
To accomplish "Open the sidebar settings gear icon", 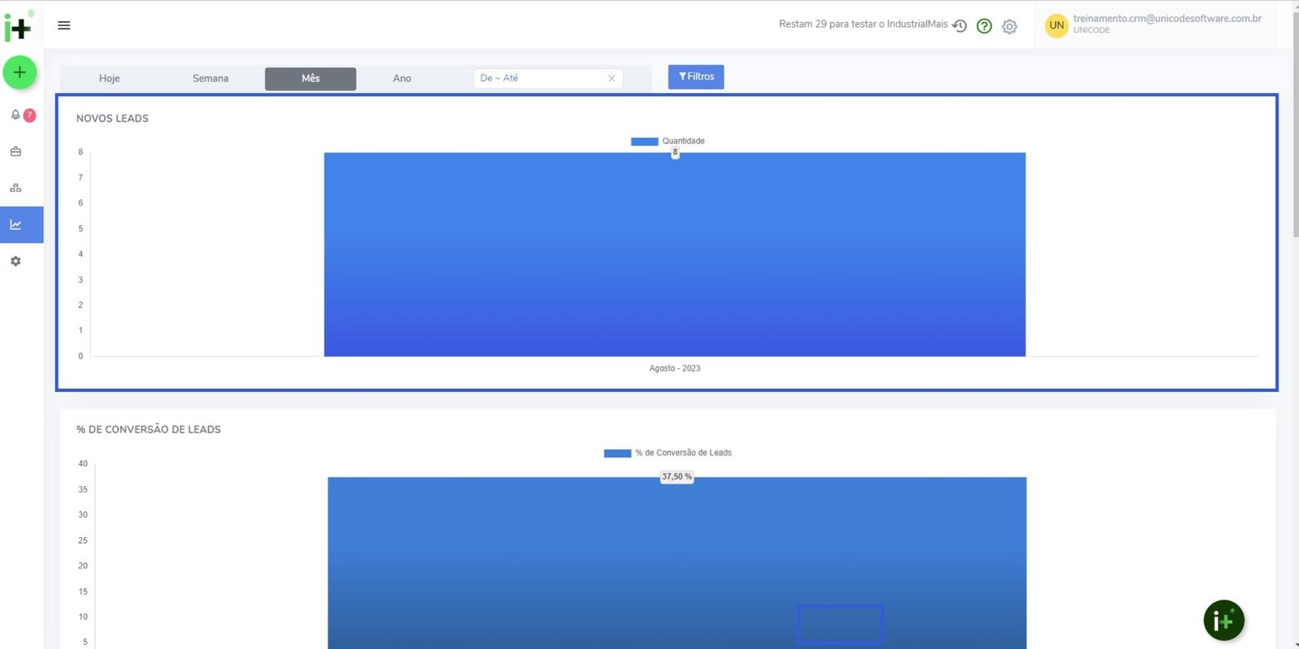I will (15, 261).
